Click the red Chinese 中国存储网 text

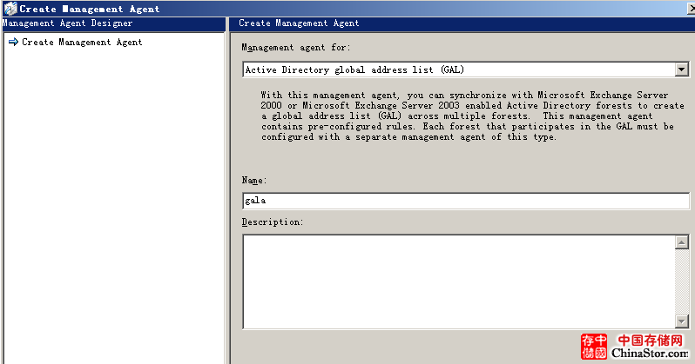[x=651, y=340]
